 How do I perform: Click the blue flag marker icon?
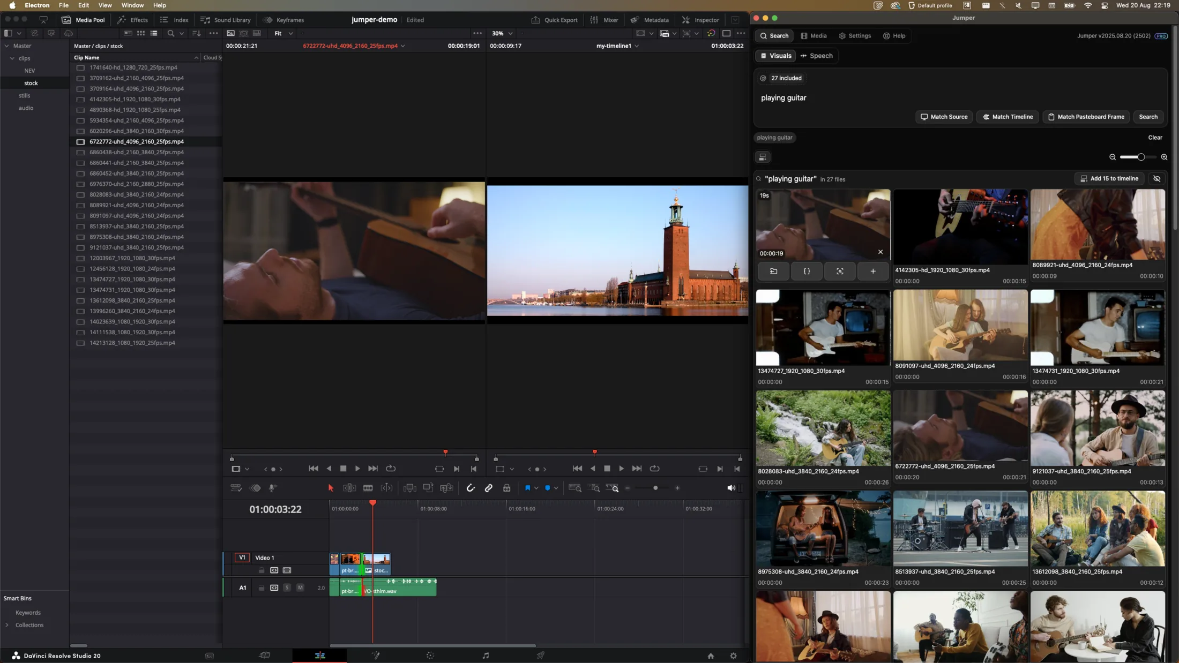click(x=527, y=488)
